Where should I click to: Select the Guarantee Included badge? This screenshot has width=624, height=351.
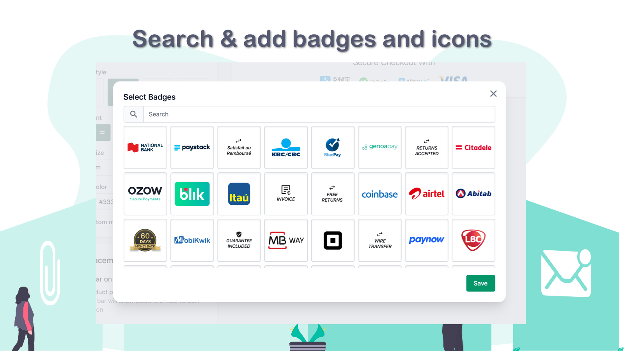(239, 240)
